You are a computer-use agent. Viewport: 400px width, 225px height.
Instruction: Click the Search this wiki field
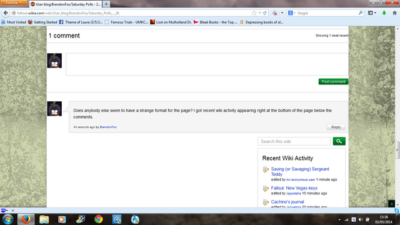tap(294, 141)
